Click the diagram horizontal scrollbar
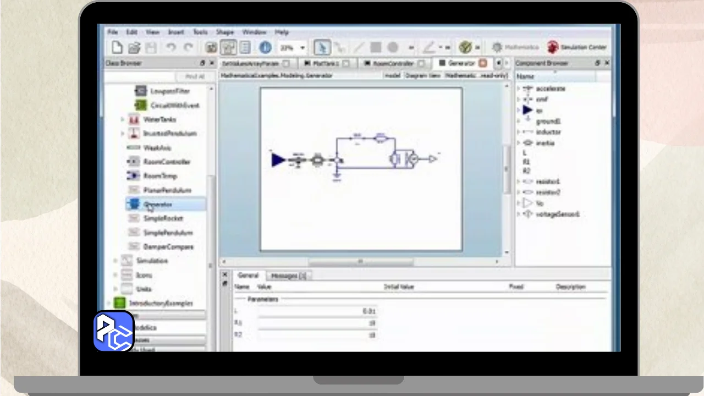The width and height of the screenshot is (704, 396). 360,262
